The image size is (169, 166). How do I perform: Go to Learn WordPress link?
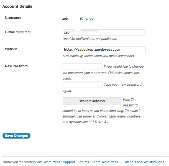(105, 162)
